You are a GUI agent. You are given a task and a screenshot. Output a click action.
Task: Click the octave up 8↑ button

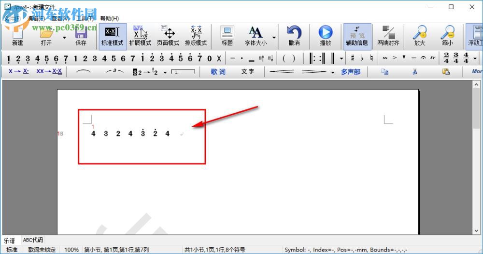point(261,58)
